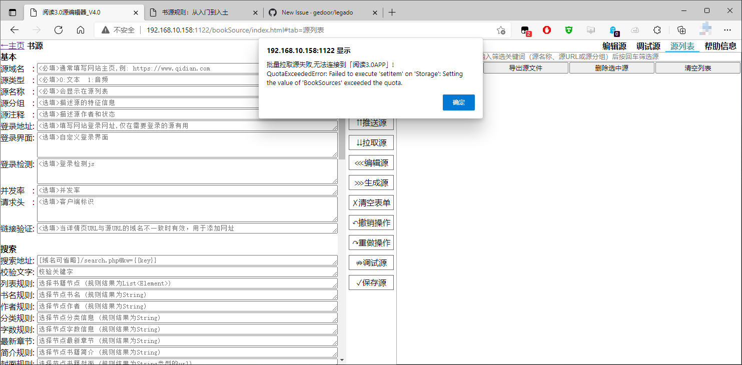Image resolution: width=742 pixels, height=365 pixels.
Task: Open the Tampermonkey extension icon
Action: 568,30
